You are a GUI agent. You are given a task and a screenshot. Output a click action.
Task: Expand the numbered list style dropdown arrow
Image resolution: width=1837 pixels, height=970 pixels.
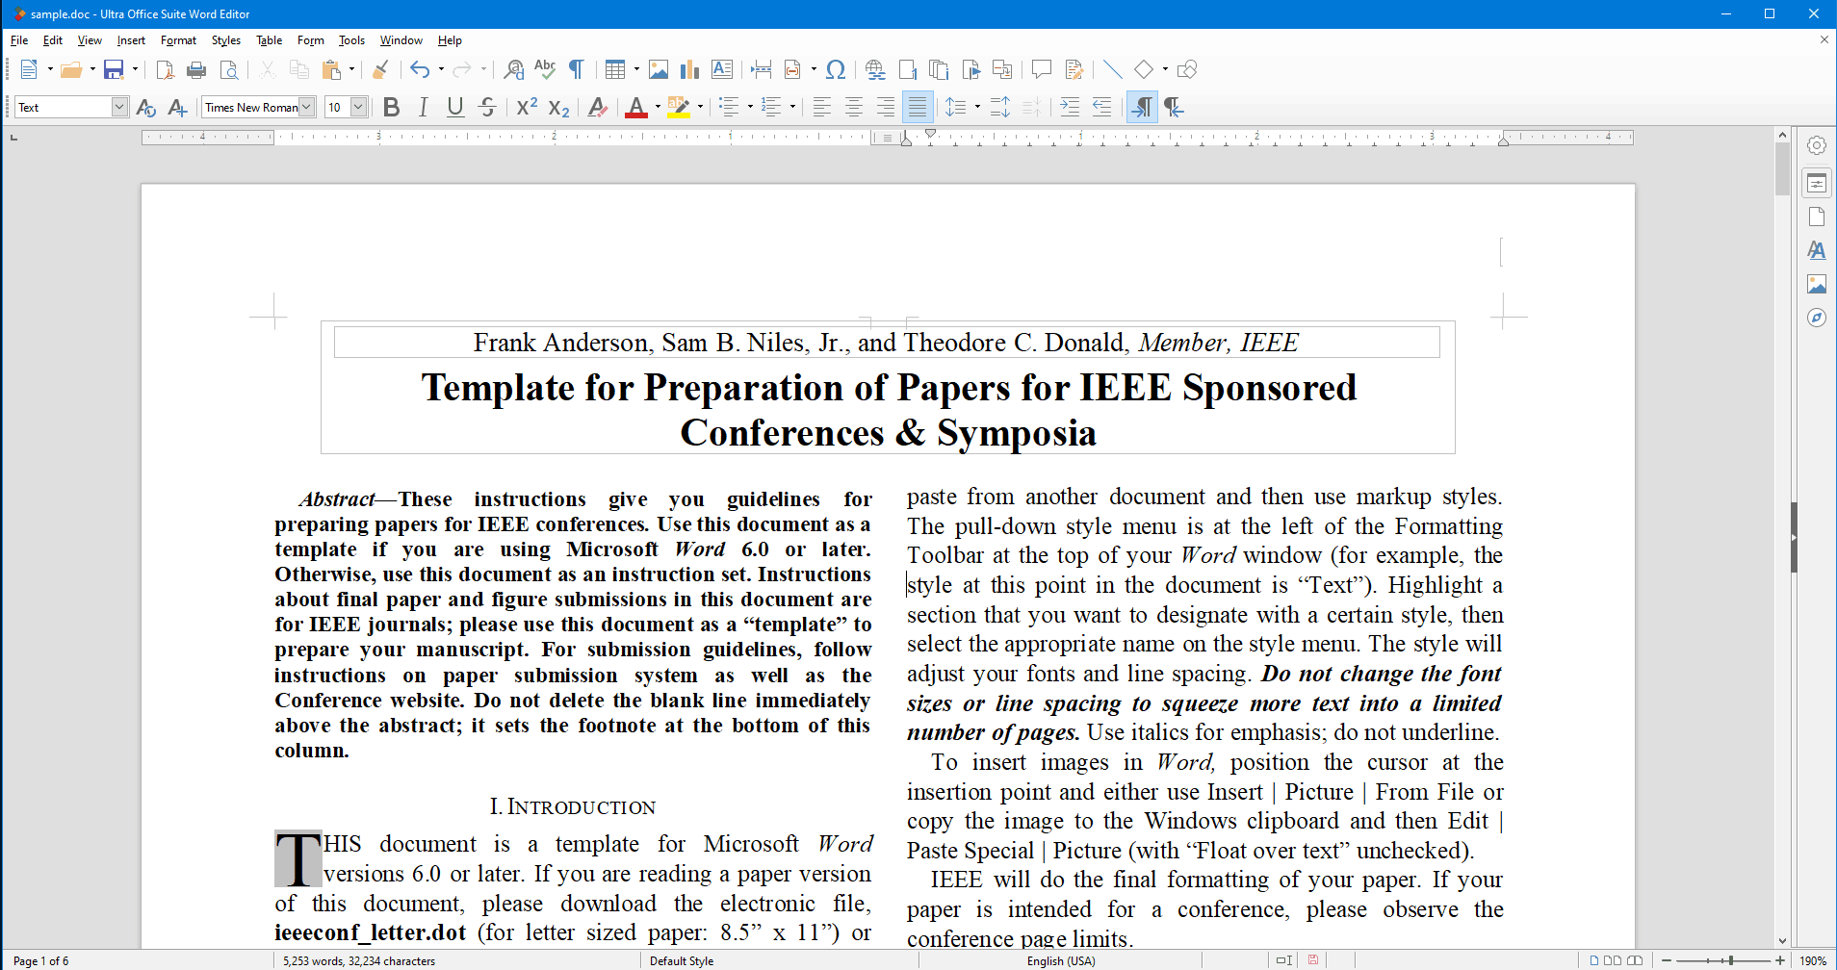[792, 107]
